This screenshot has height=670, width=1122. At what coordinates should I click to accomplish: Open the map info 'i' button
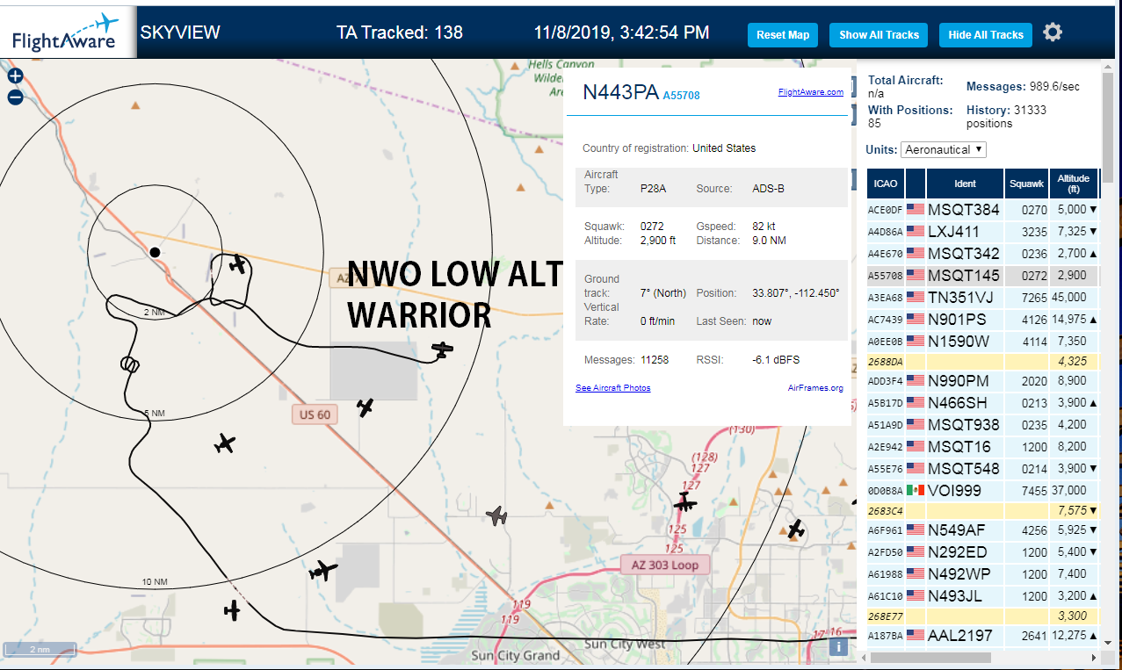click(839, 647)
